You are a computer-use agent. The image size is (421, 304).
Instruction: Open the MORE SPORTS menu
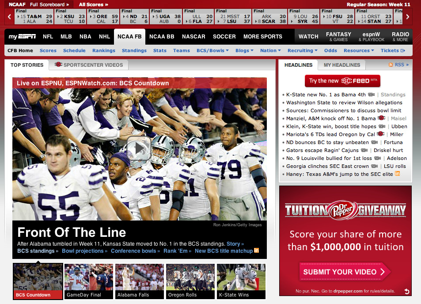coord(262,37)
